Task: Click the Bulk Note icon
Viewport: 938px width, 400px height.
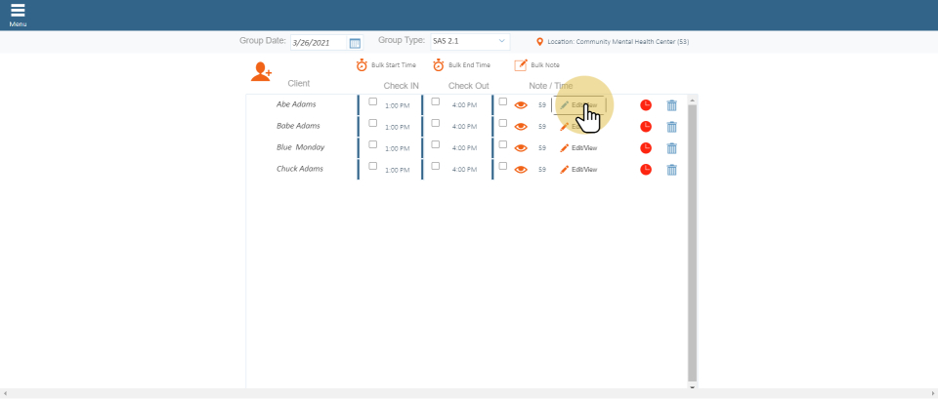Action: 521,65
